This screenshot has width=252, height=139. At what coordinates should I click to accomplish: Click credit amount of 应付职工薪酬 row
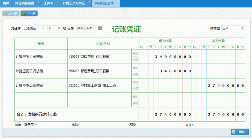pos(218,85)
